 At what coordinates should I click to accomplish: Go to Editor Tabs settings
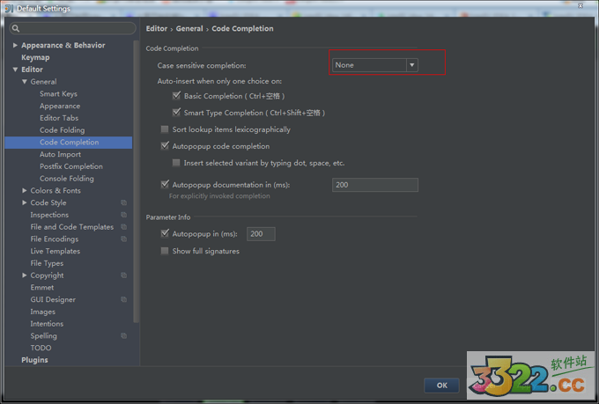point(59,118)
